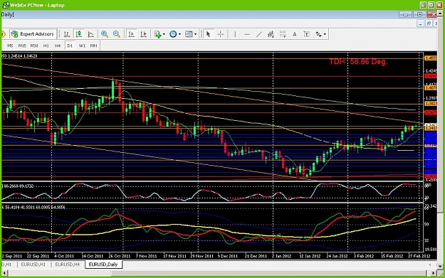
Task: Switch timeframe to W1
Action: pyautogui.click(x=82, y=46)
